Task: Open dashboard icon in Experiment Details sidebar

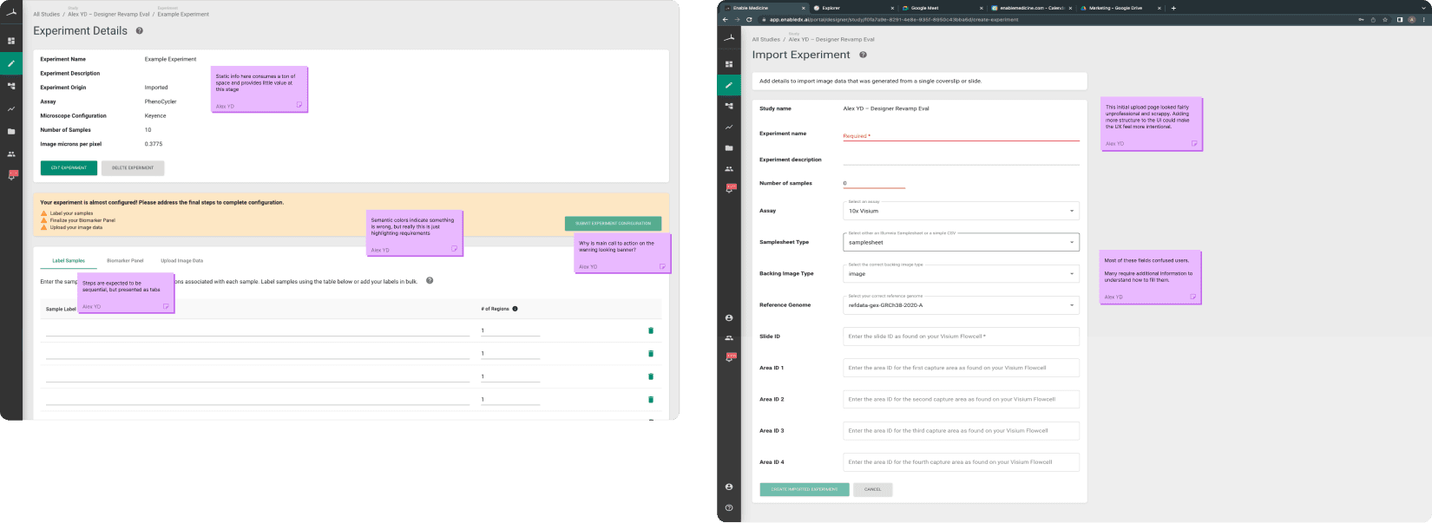Action: tap(11, 41)
